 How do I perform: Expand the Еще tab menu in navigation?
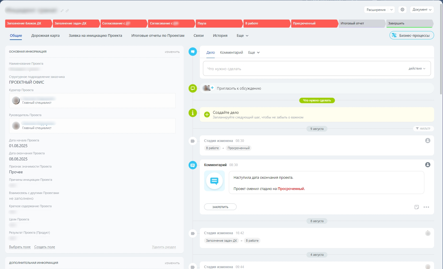[242, 36]
